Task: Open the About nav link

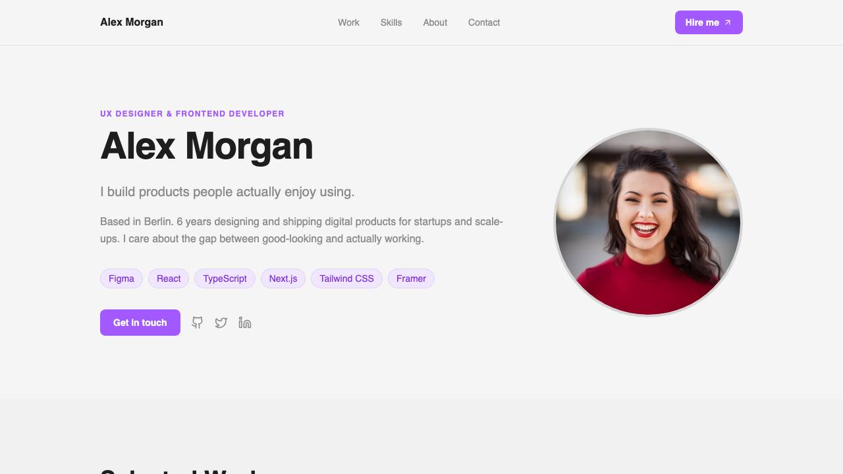Action: click(x=435, y=22)
